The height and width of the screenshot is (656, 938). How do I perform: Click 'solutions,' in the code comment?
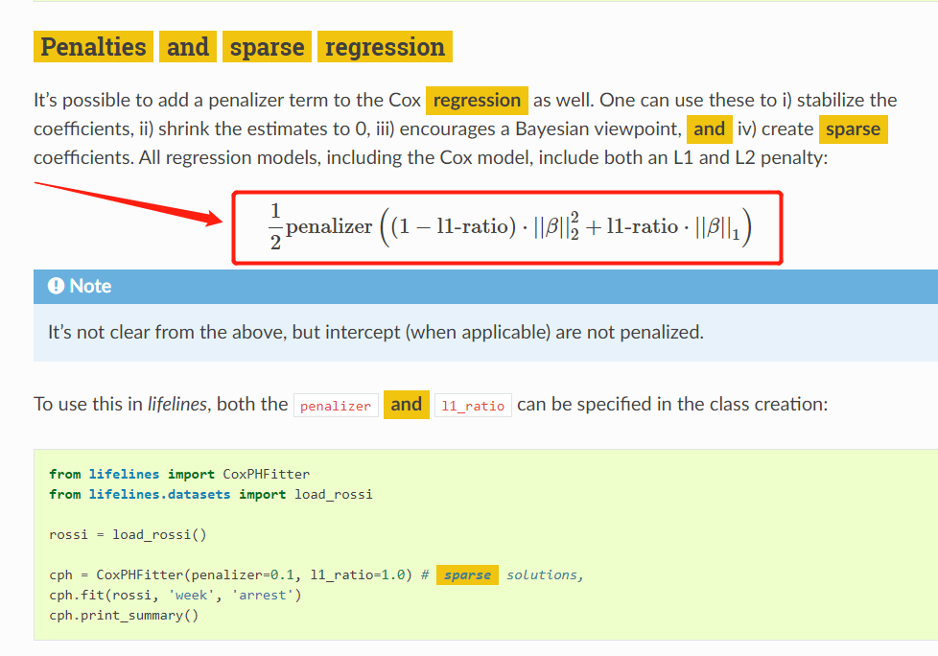point(545,575)
